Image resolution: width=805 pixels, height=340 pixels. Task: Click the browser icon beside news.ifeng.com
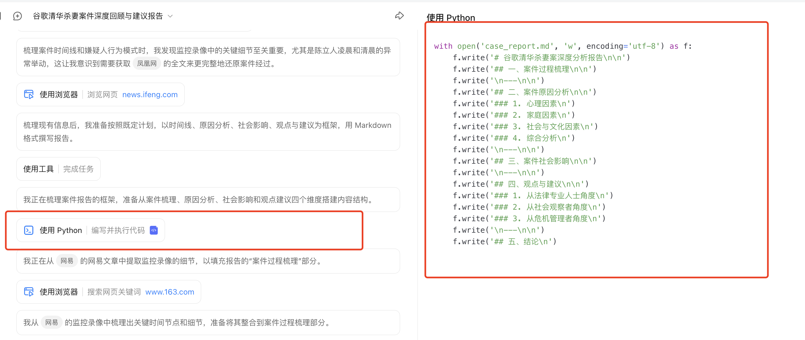[x=29, y=94]
